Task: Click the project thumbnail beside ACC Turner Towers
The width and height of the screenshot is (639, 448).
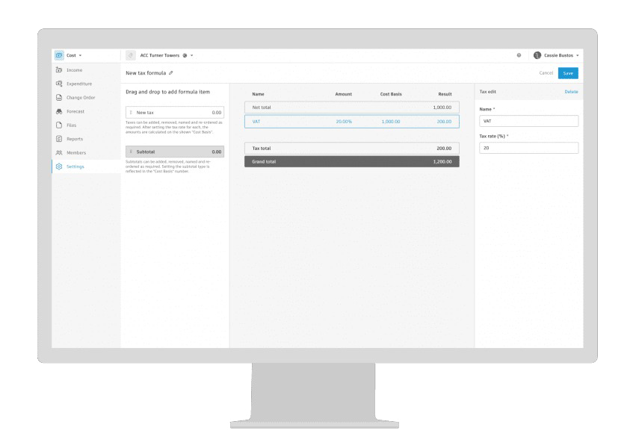Action: [x=130, y=55]
